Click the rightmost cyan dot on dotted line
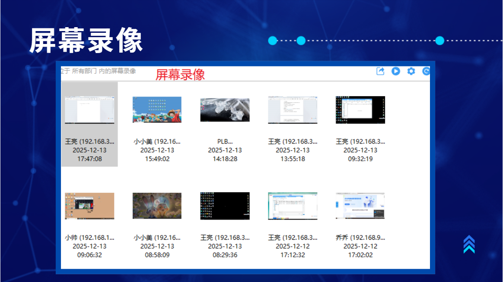 coord(440,41)
